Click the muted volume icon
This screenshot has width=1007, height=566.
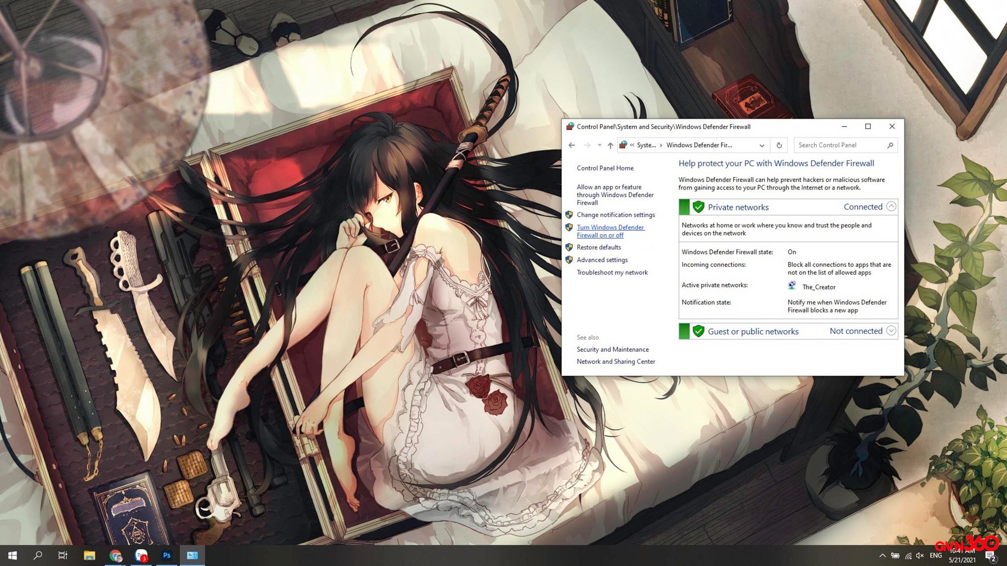tap(920, 556)
